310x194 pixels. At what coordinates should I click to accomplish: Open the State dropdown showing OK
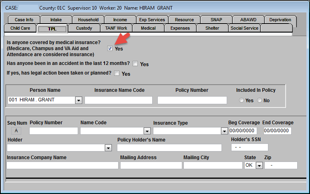click(x=259, y=165)
